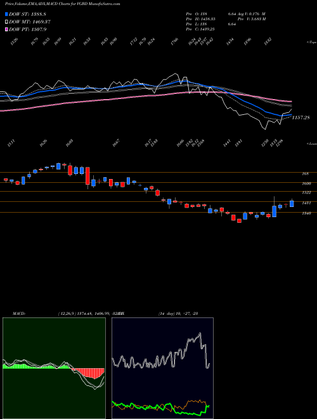Click the 'Pre H: 1458.33' value
The width and height of the screenshot is (317, 419).
click(x=200, y=19)
